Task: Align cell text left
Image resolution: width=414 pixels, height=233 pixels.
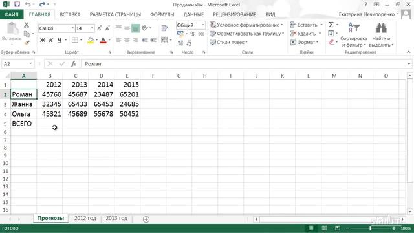Action: [118, 40]
